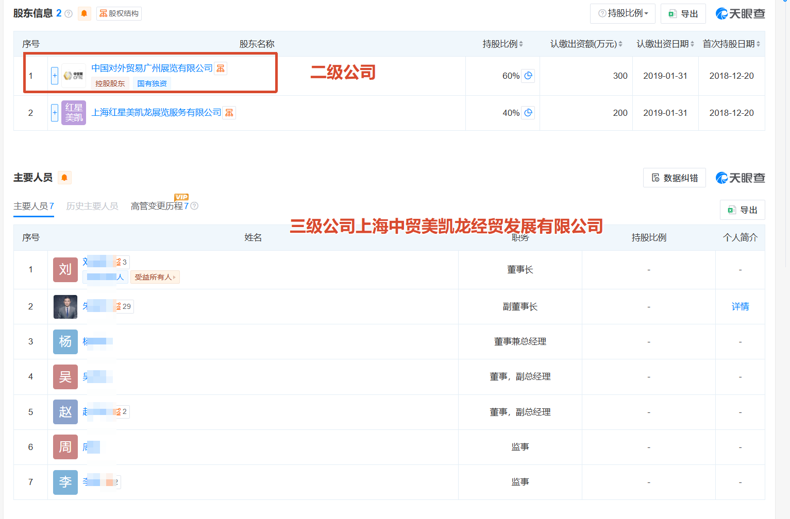
Task: Click the related-companies badge in the 赵 row
Action: (122, 411)
